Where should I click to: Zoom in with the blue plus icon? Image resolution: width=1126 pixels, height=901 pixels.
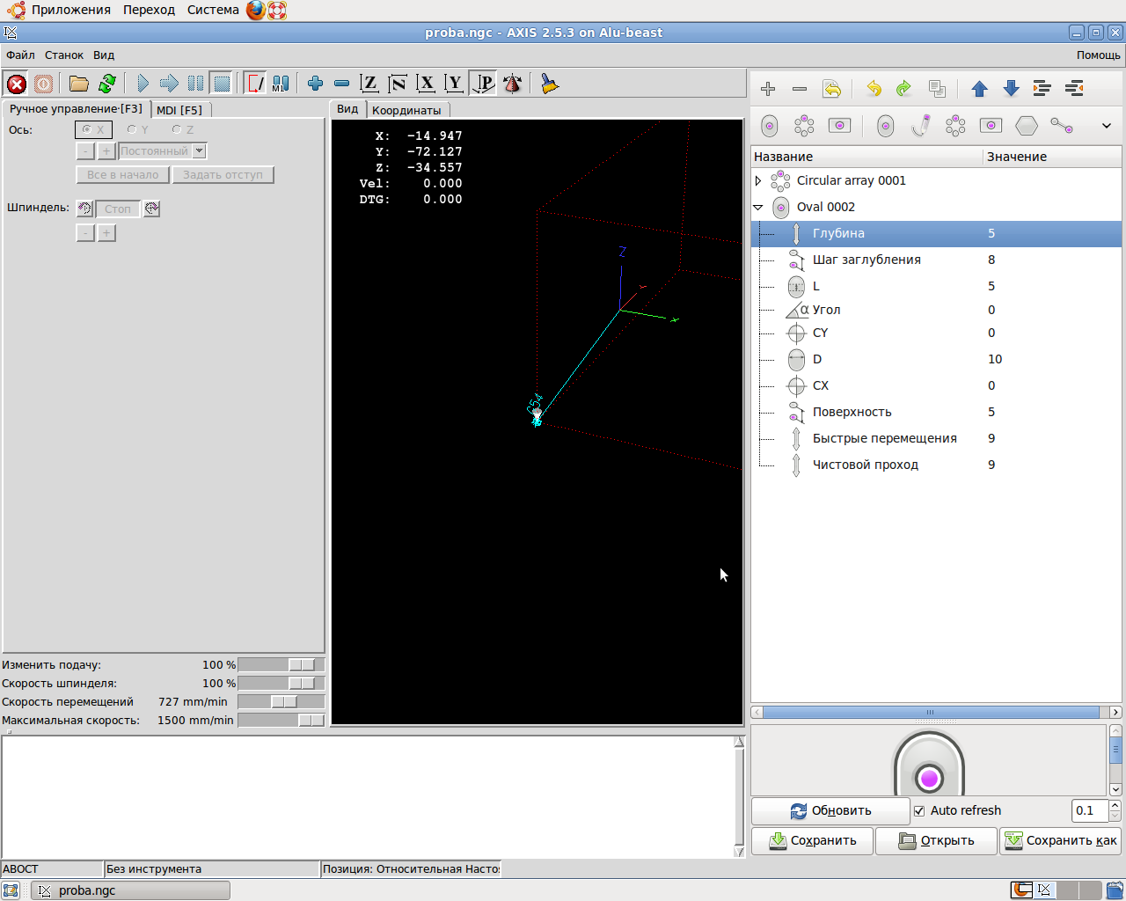(x=315, y=84)
